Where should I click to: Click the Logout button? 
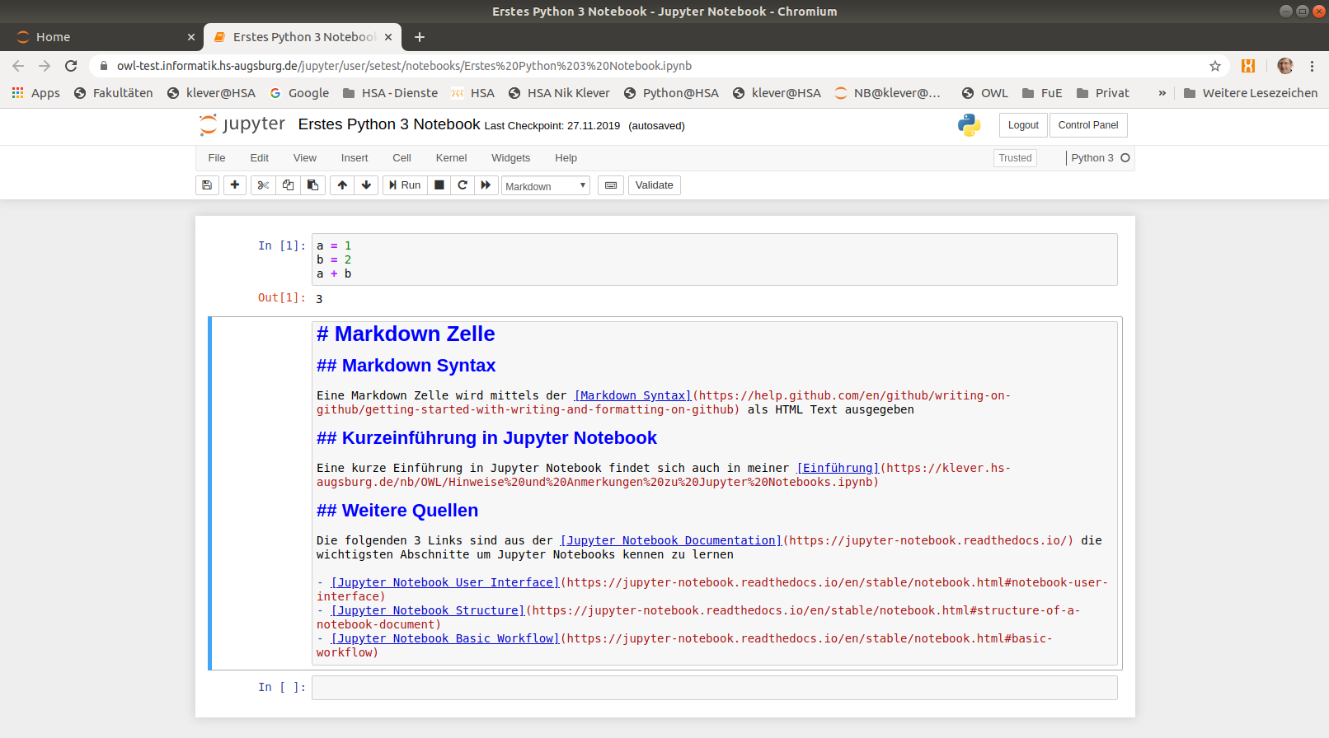point(1023,125)
